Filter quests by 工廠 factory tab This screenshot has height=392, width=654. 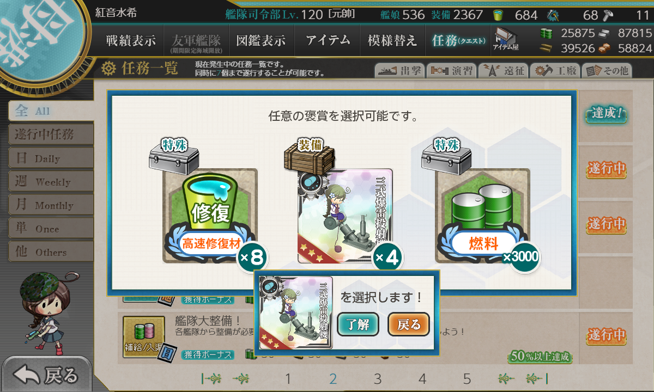(555, 70)
